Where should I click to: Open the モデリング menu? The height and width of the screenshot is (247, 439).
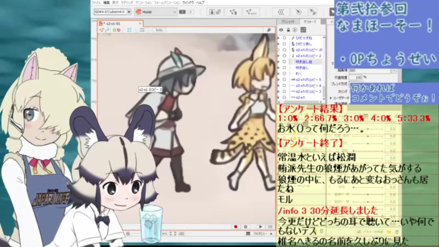pos(127,3)
